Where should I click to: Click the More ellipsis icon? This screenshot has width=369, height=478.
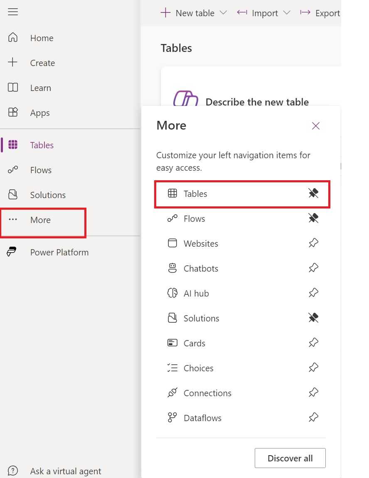13,220
